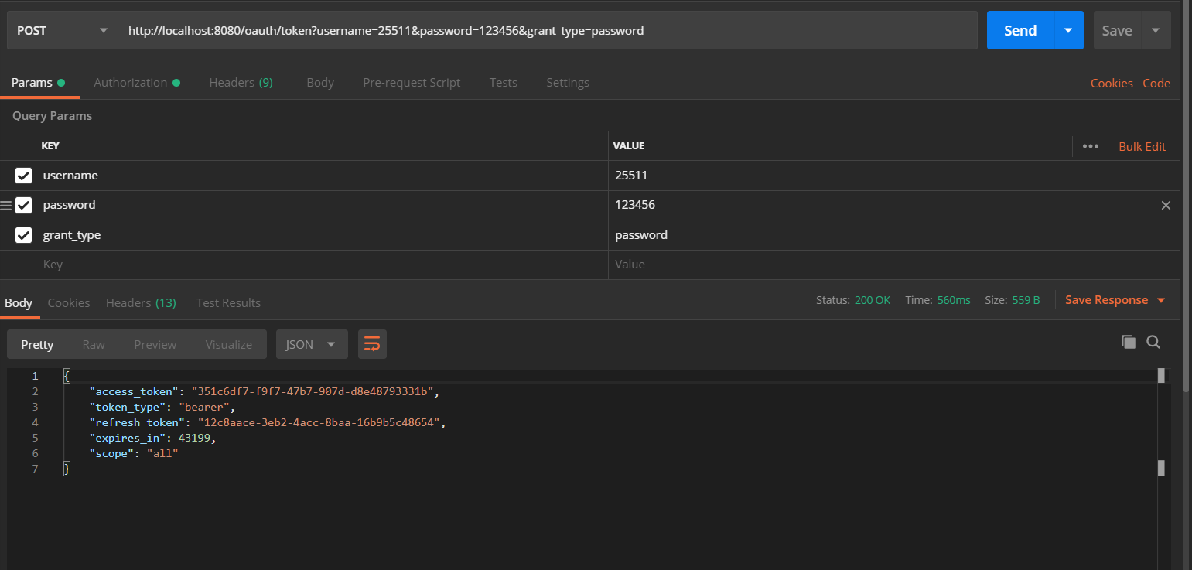The width and height of the screenshot is (1192, 570).
Task: Open the response Headers (13) tab
Action: [141, 302]
